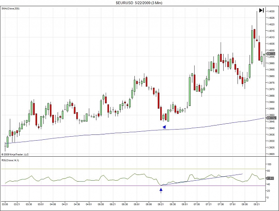This screenshot has width=279, height=211.
Task: Click the 04:06 time axis label
Action: (x=53, y=204)
